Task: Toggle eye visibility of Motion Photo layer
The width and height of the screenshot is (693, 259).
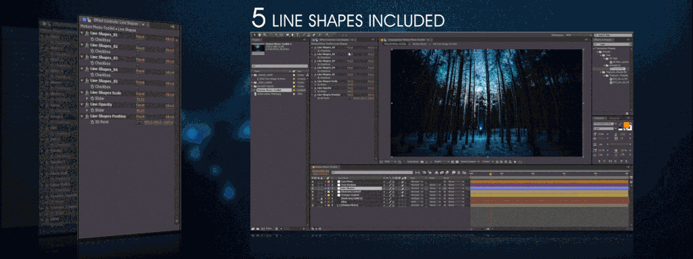Action: 313,205
